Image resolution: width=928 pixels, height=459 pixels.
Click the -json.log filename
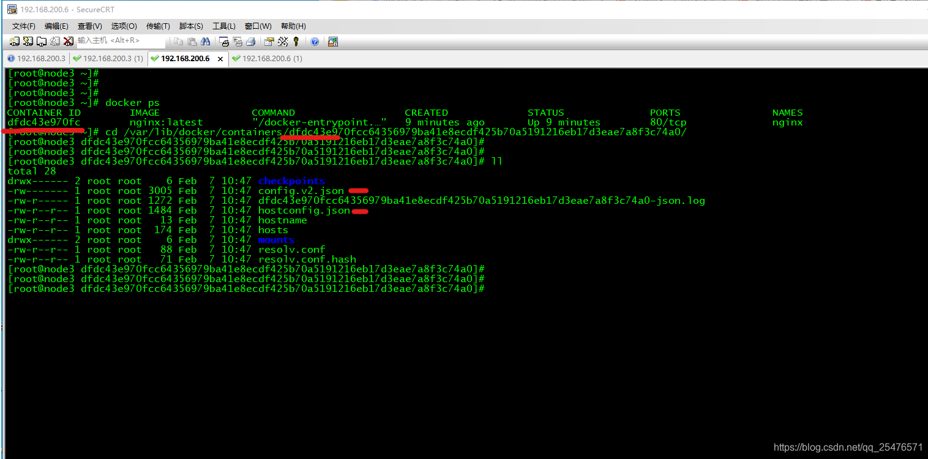482,201
